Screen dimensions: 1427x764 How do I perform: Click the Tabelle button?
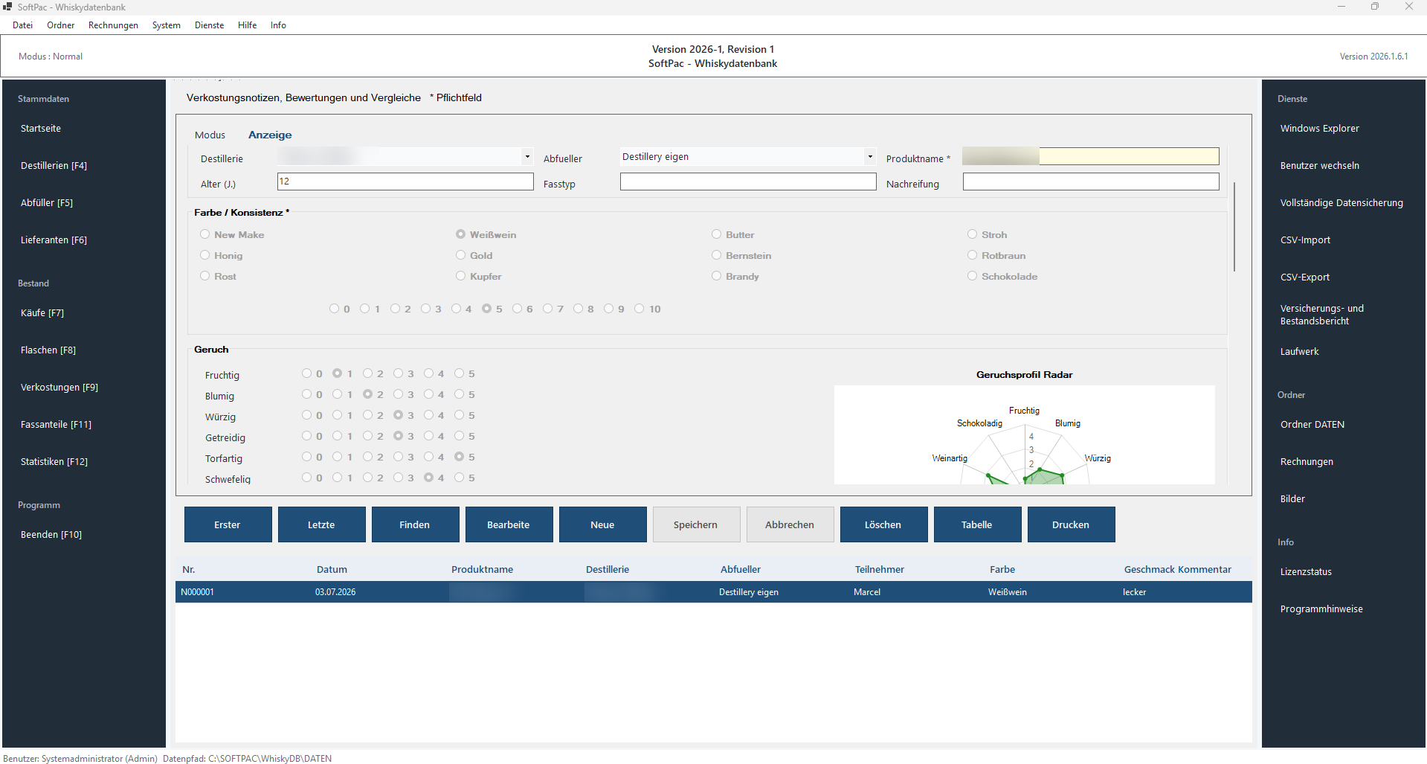click(x=976, y=524)
